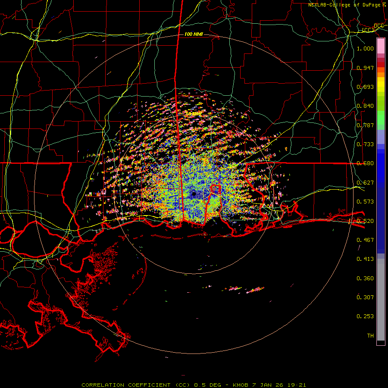This screenshot has height=388, width=388.
Task: Click the 0.787 legend value
Action: pos(365,125)
